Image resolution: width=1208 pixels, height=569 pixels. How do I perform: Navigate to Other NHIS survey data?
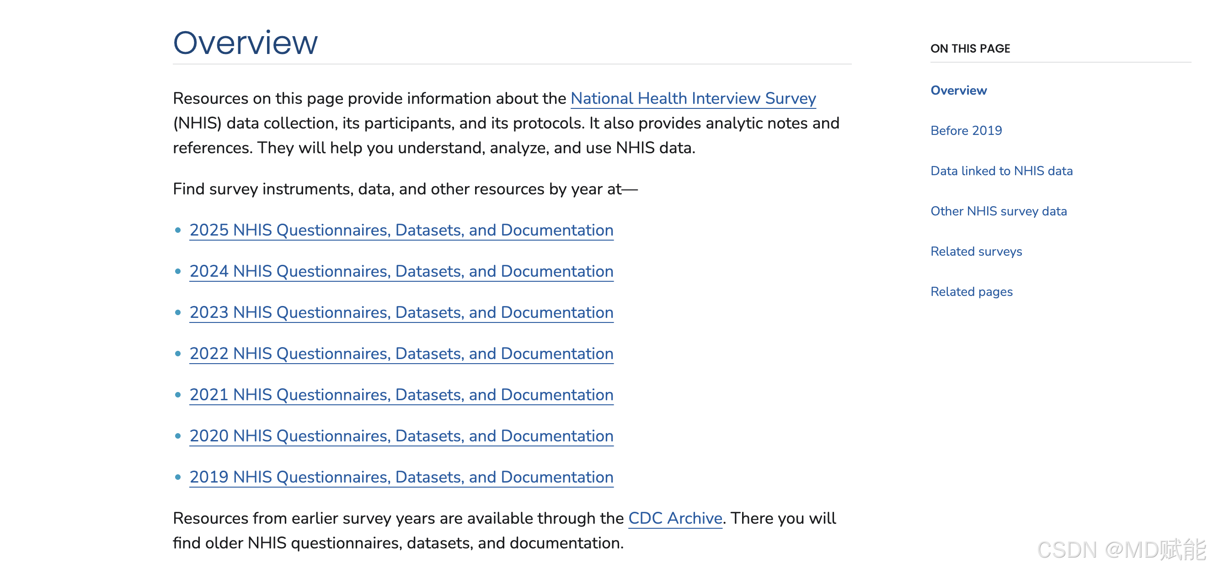[x=999, y=212]
